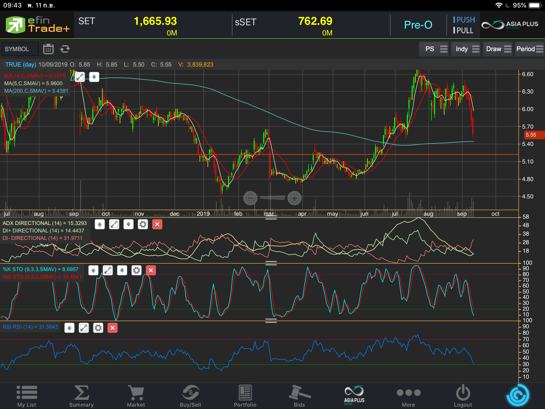
Task: Grab divider handle between price and ADX panels
Action: coord(271,218)
